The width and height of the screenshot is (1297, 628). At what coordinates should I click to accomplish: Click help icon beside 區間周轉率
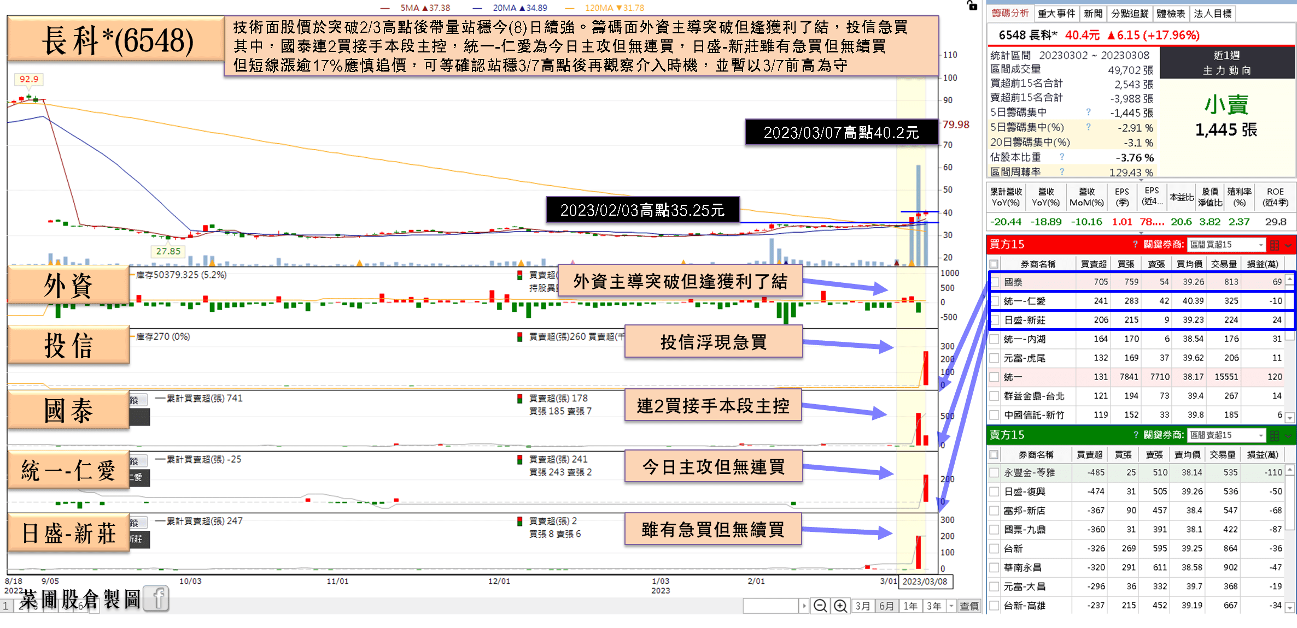(1062, 171)
